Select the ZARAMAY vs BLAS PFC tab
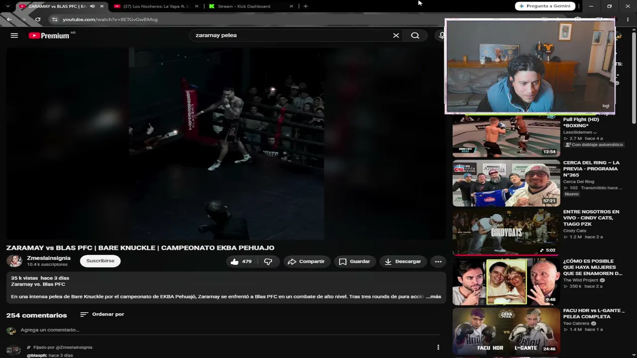 57,6
